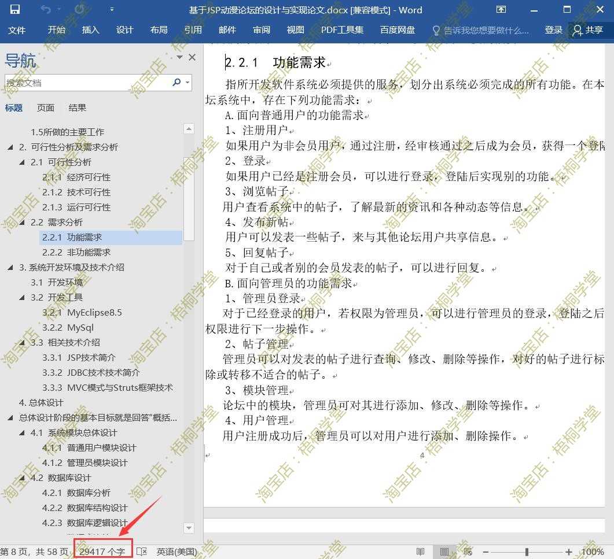The image size is (614, 559).
Task: Go to heading 4. 总体设计
Action: pos(41,403)
